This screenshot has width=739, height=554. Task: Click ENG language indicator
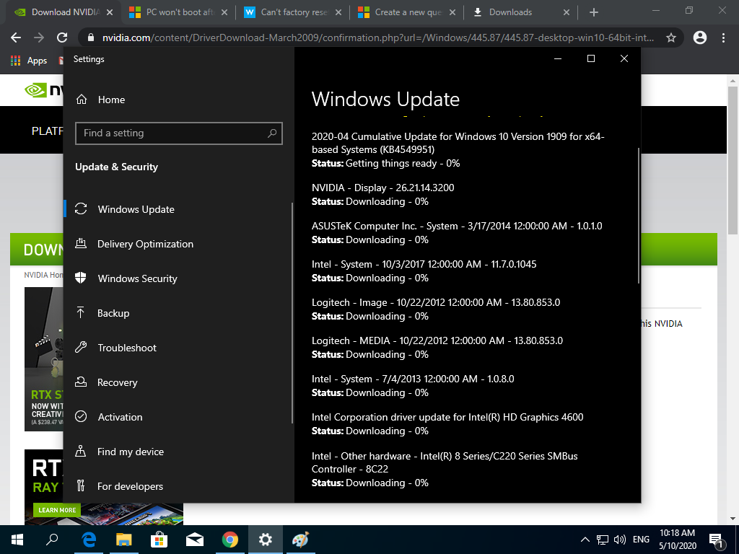pos(641,540)
